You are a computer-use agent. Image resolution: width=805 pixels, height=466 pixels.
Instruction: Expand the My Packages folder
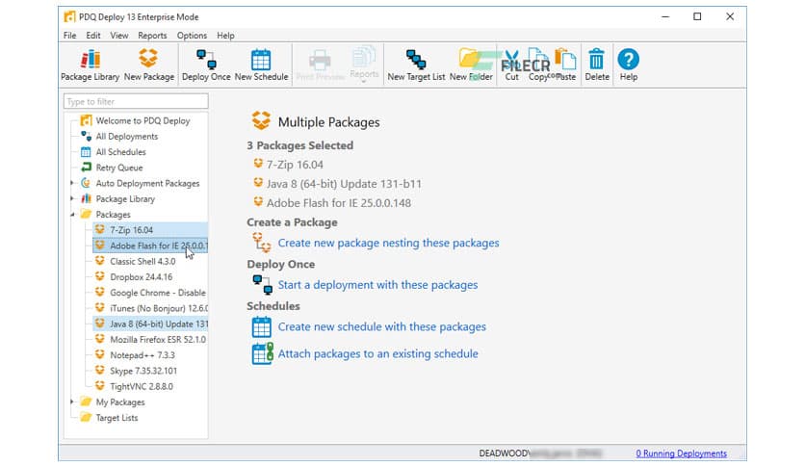72,401
